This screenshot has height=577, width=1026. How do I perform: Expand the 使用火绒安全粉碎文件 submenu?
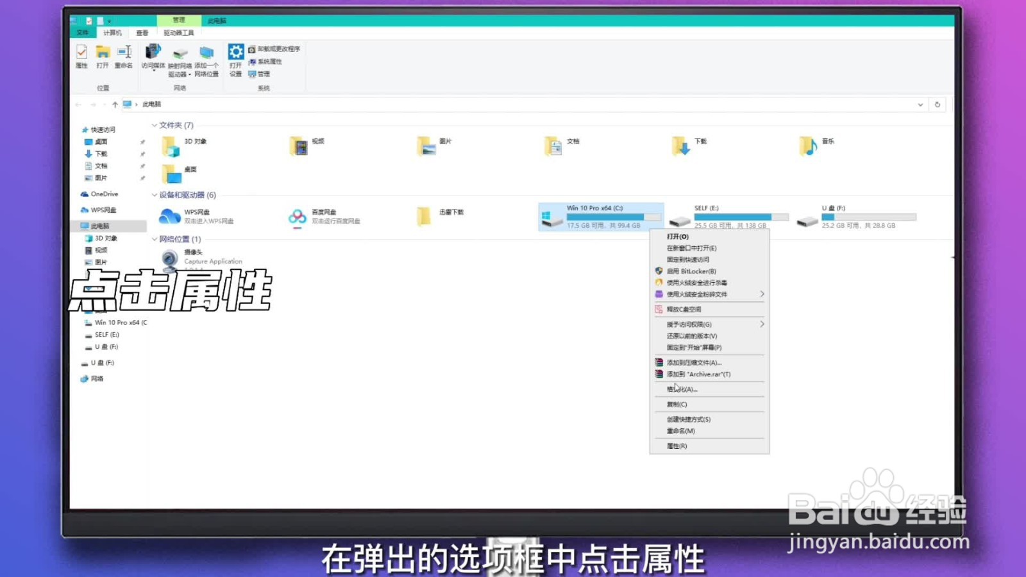pos(762,294)
